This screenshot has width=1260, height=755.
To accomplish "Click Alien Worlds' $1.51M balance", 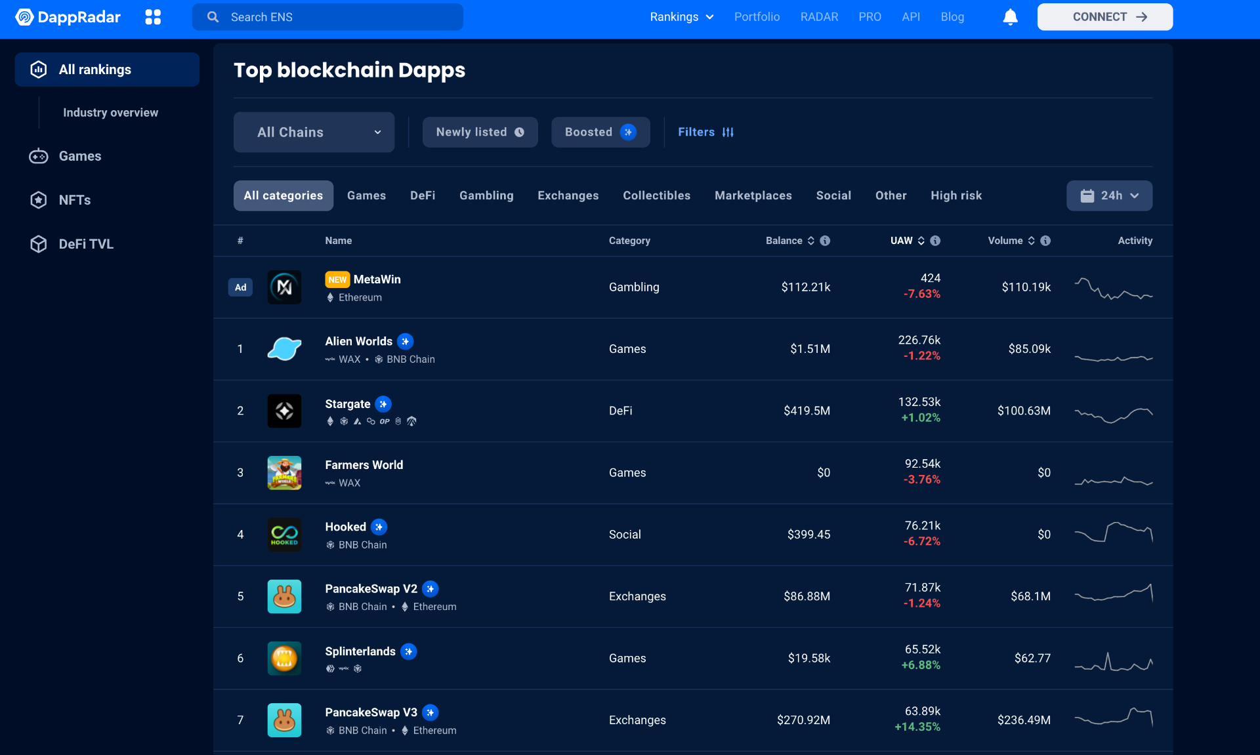I will 810,349.
